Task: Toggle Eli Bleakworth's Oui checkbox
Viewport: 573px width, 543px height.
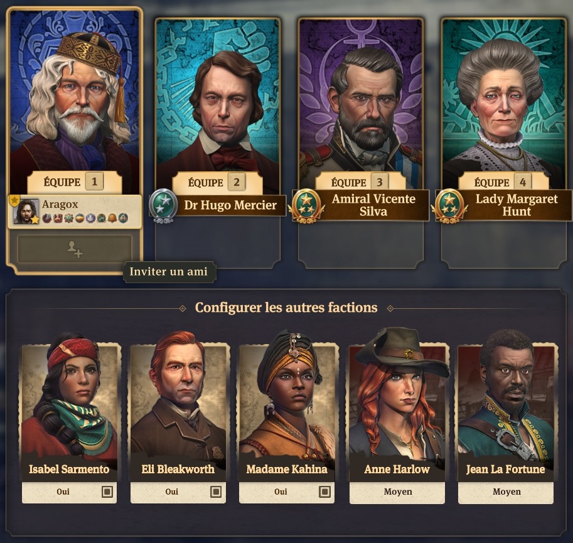Action: point(216,492)
